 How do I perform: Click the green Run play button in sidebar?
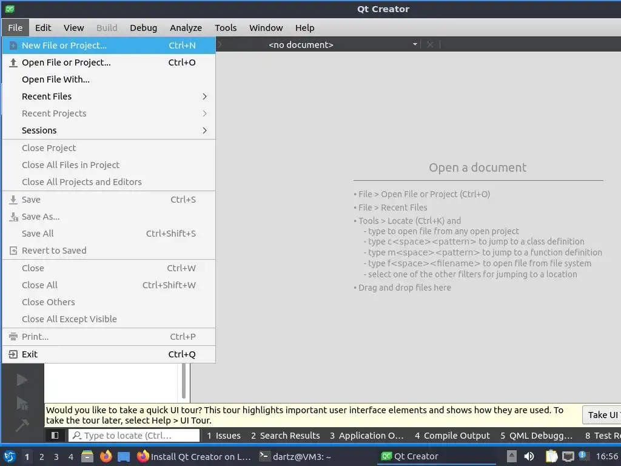(x=22, y=380)
